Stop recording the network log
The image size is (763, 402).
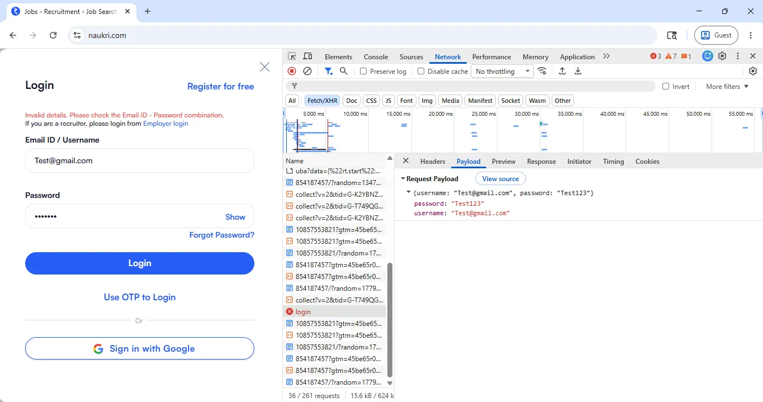coord(292,71)
